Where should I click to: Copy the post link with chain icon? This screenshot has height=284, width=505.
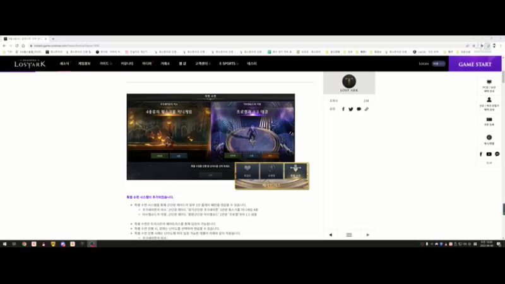coord(367,109)
